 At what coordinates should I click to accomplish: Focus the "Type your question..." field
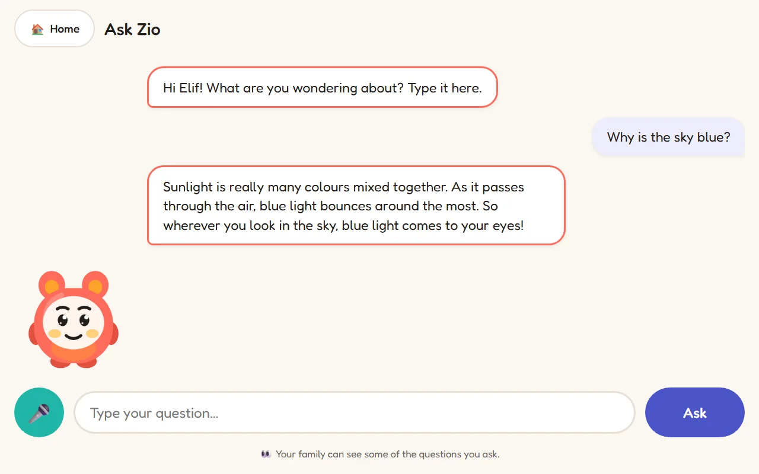[x=355, y=412]
